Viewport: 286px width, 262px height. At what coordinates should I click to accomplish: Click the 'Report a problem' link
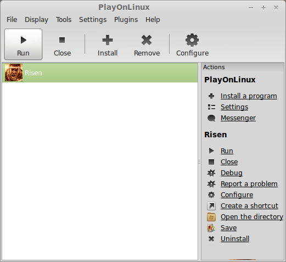249,184
